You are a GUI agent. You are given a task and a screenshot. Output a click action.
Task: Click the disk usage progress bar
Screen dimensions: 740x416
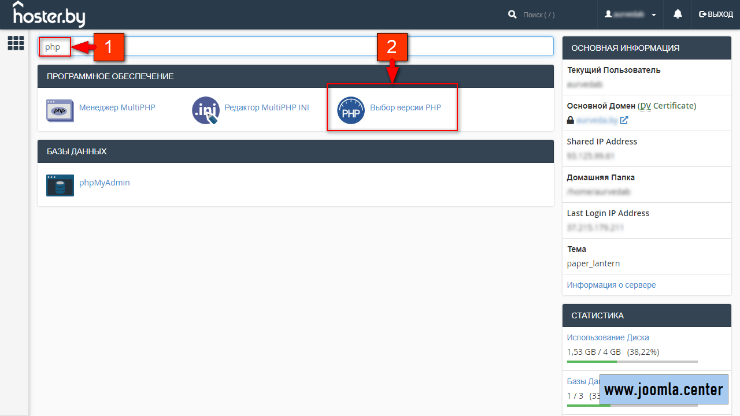tap(632, 361)
